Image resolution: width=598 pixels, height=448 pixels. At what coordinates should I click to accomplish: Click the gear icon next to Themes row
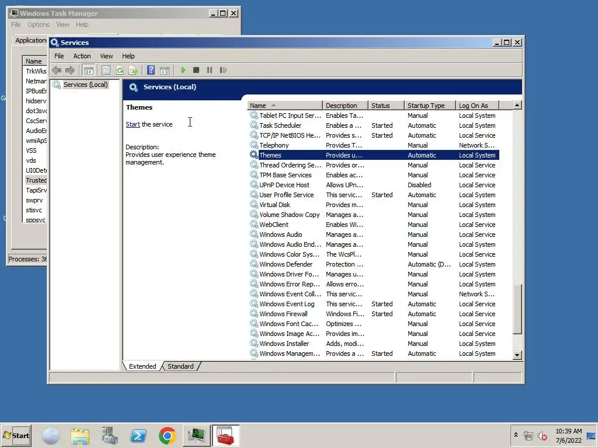coord(253,155)
